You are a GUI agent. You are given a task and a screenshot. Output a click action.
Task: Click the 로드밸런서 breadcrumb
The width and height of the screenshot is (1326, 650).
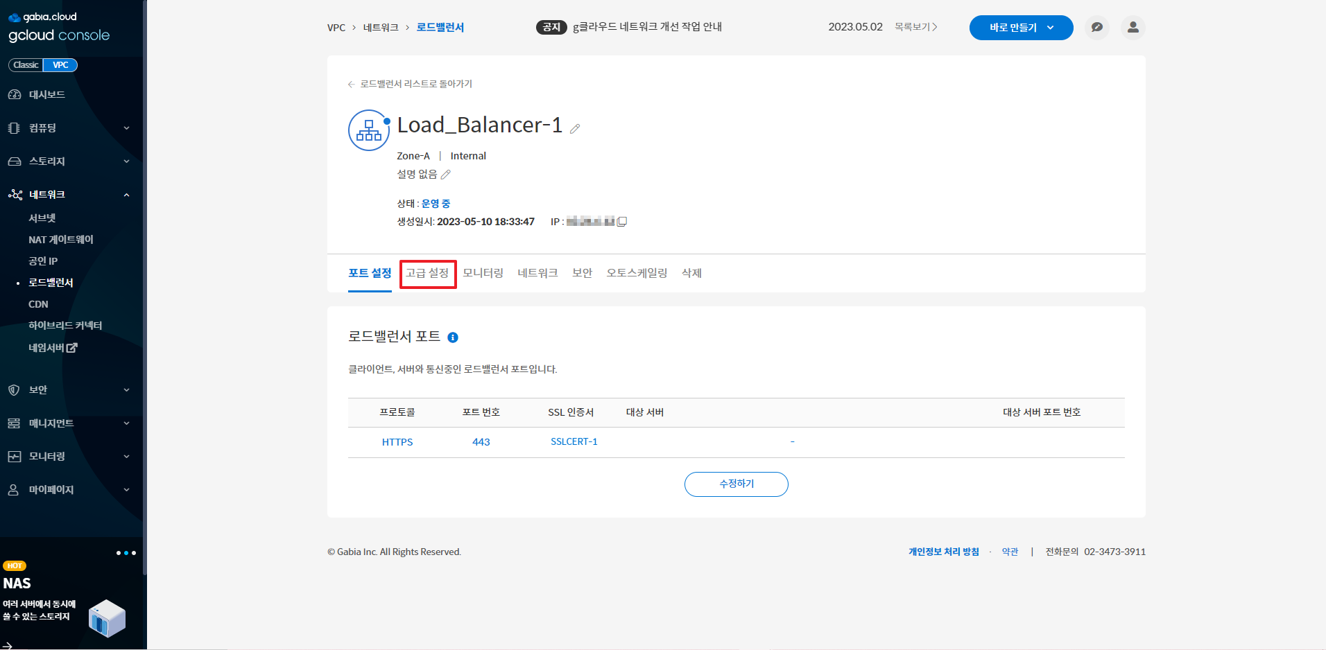pos(440,28)
